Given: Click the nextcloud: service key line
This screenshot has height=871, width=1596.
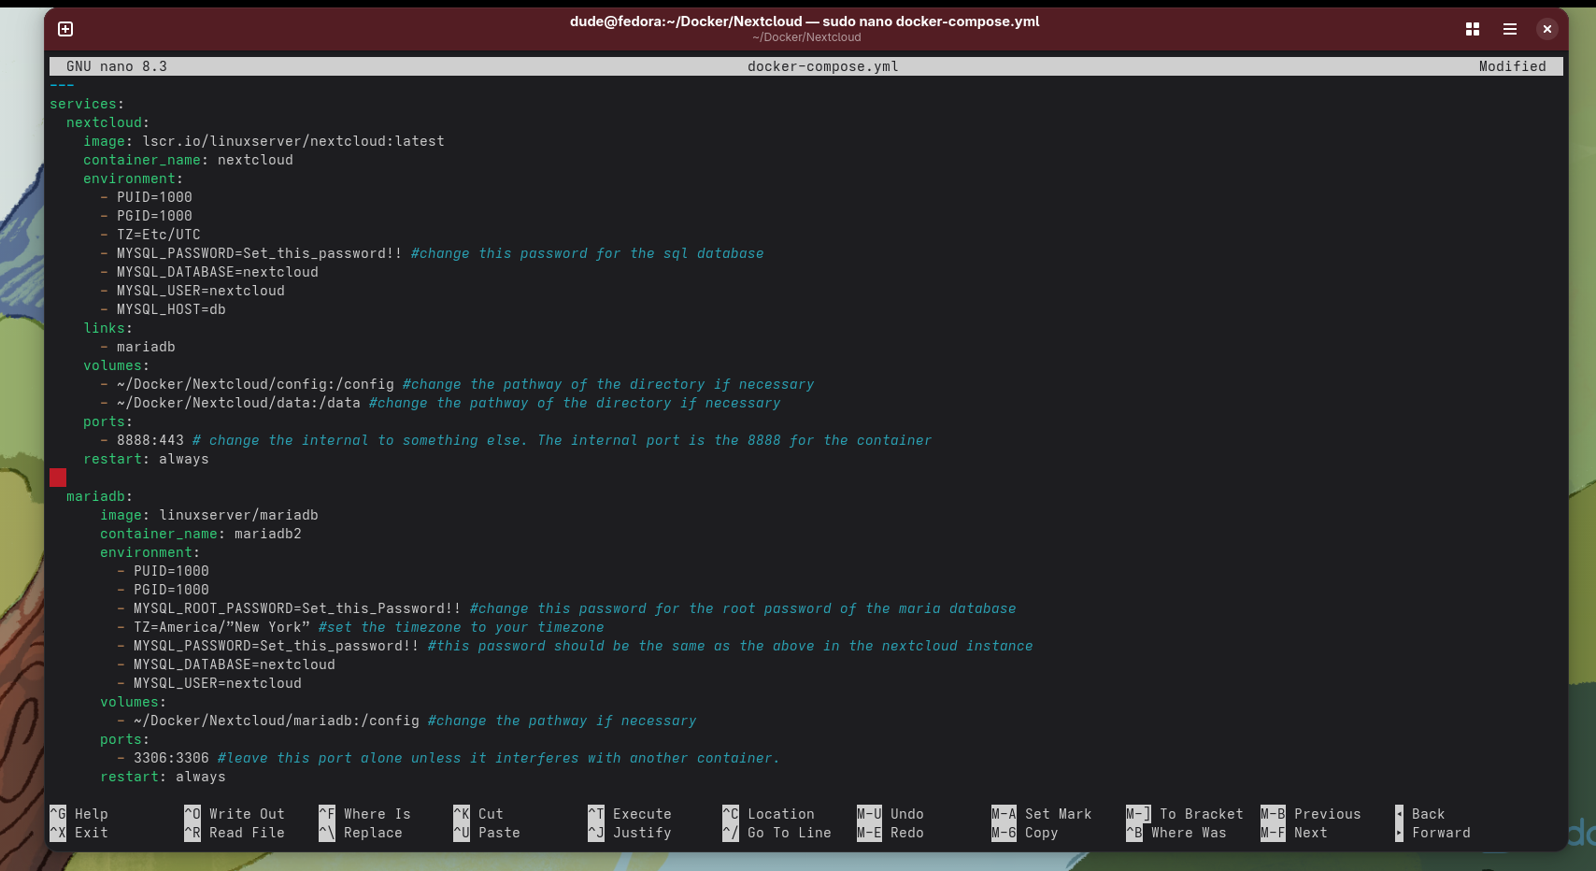Looking at the screenshot, I should [107, 122].
